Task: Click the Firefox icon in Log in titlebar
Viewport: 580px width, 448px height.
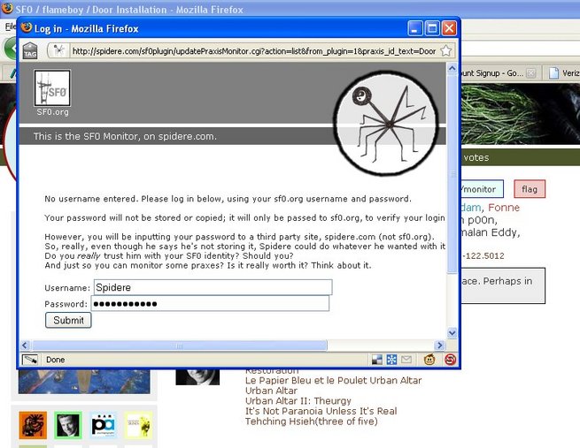Action: pyautogui.click(x=27, y=27)
